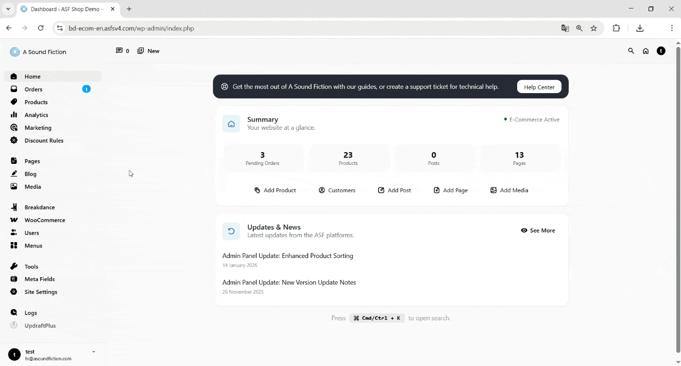Open New Version Update Notes article
Viewport: 681px width, 366px height.
[x=289, y=282]
